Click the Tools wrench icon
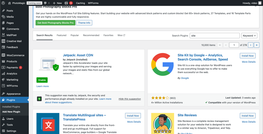The height and width of the screenshot is (134, 263). pyautogui.click(x=3, y=125)
